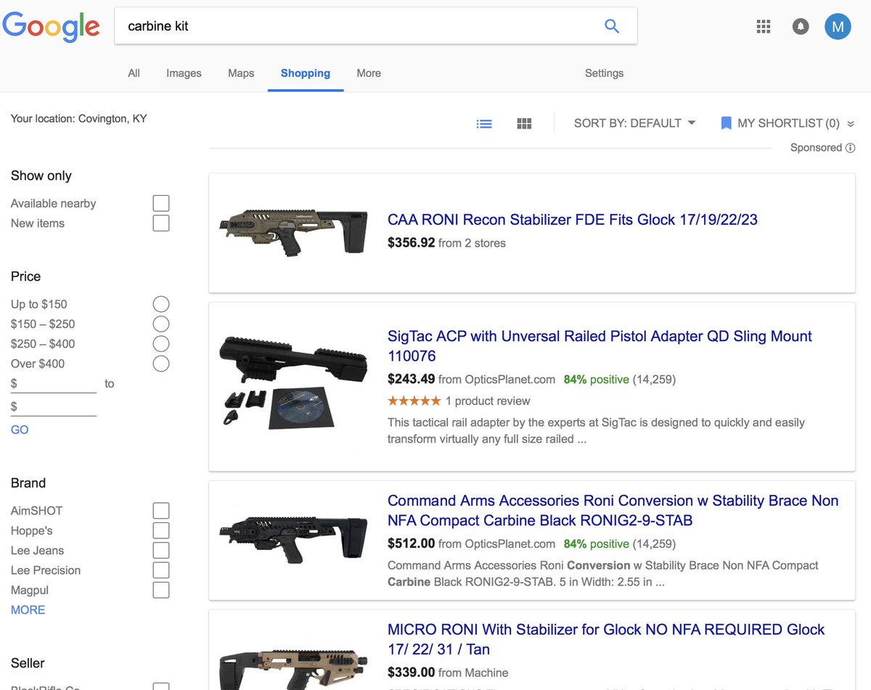Open MICRO RONI With Stabilizer listing
The image size is (871, 690).
tap(606, 639)
